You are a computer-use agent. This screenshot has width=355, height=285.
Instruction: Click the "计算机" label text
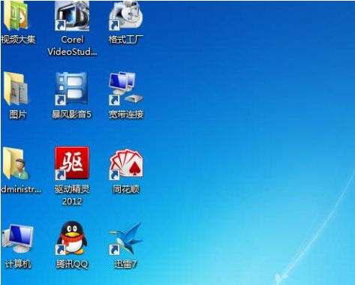pos(18,264)
